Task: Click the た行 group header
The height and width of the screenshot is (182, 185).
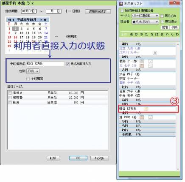Action: click(147, 87)
